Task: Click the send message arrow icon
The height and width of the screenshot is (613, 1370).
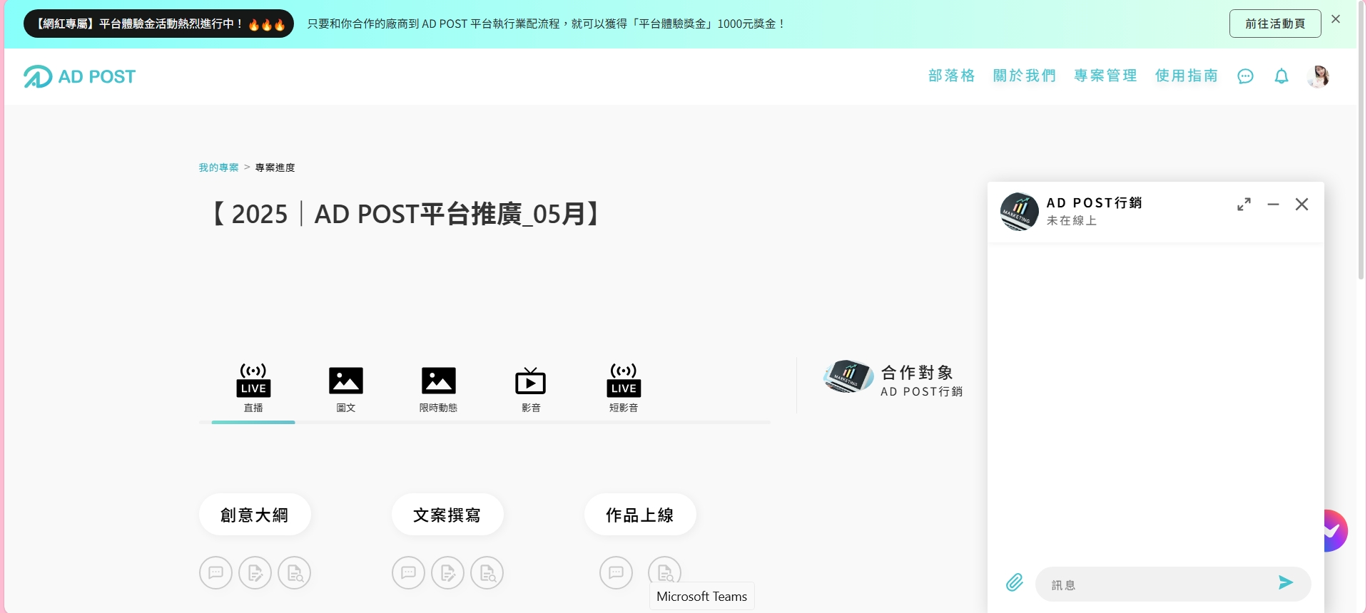Action: tap(1286, 583)
